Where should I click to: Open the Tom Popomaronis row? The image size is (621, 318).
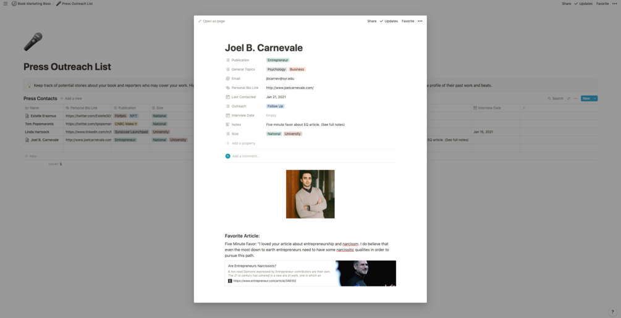point(39,123)
